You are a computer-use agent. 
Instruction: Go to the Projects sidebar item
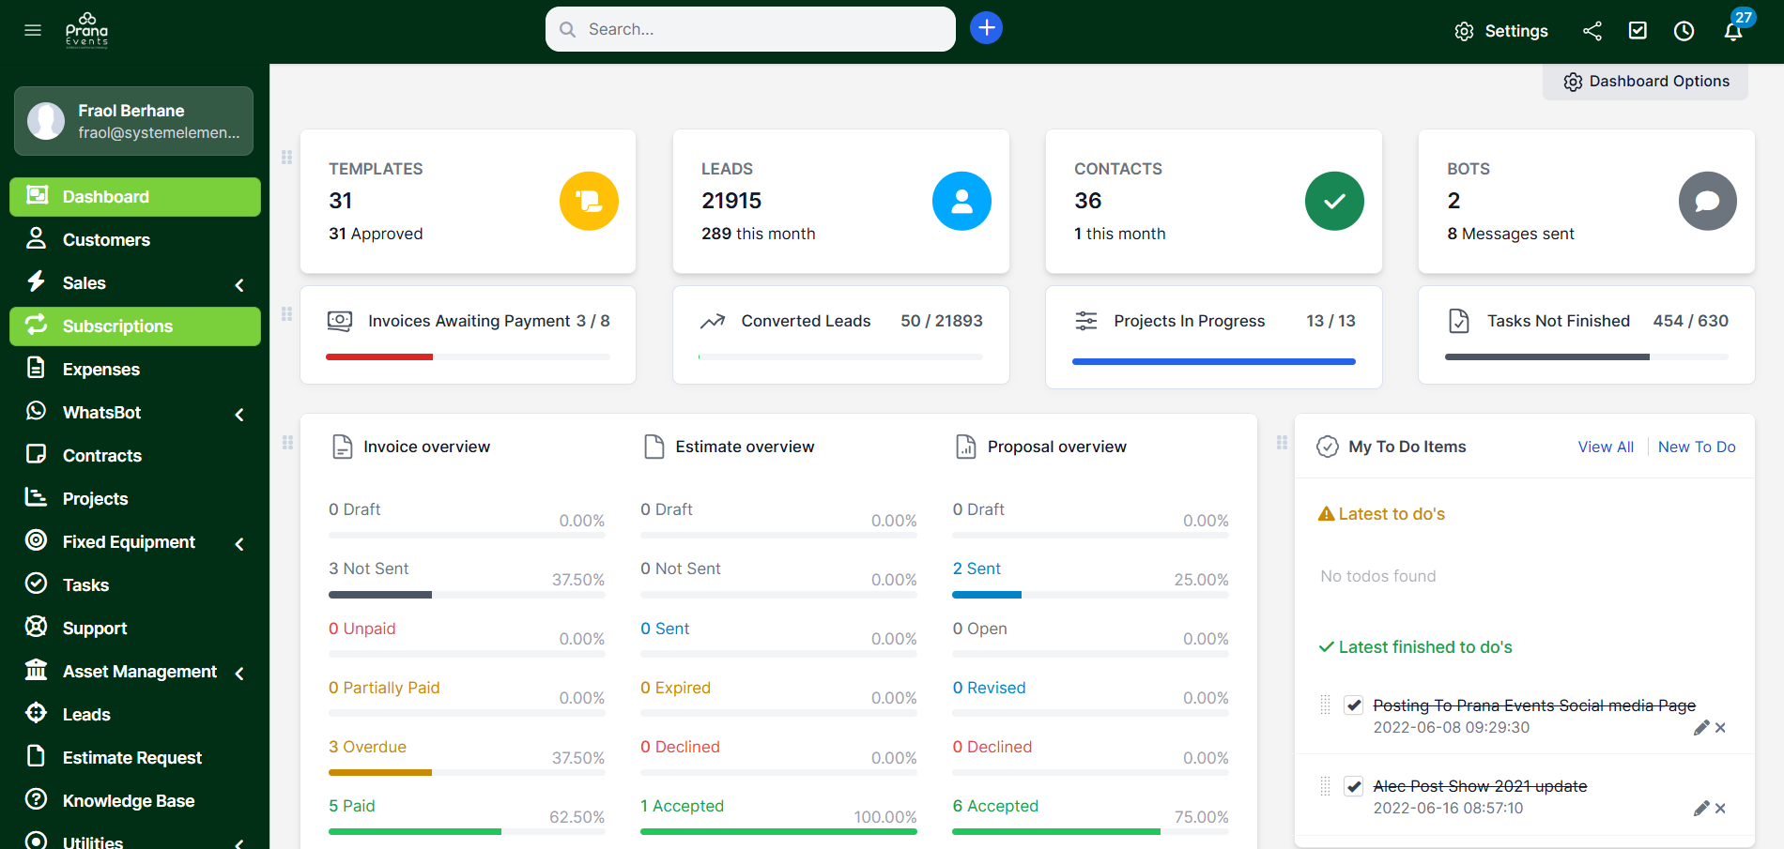coord(95,499)
